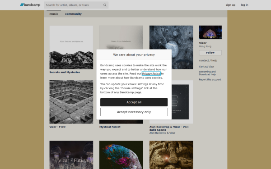The width and height of the screenshot is (271, 169).
Task: Click the Vizar - Flow title link
Action: coord(57,127)
